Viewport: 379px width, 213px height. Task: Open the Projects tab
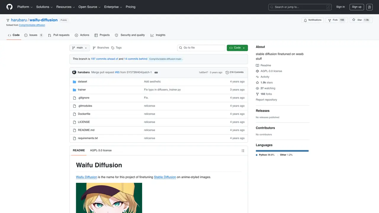(102, 35)
